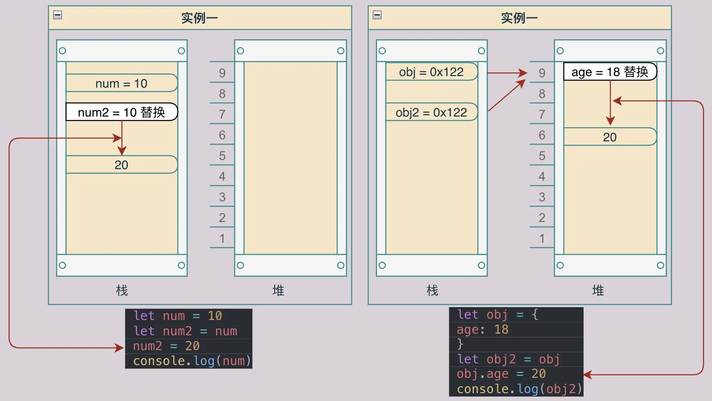Click address "9" beside the empty heap
Screen dimensions: 712x401
(222, 73)
